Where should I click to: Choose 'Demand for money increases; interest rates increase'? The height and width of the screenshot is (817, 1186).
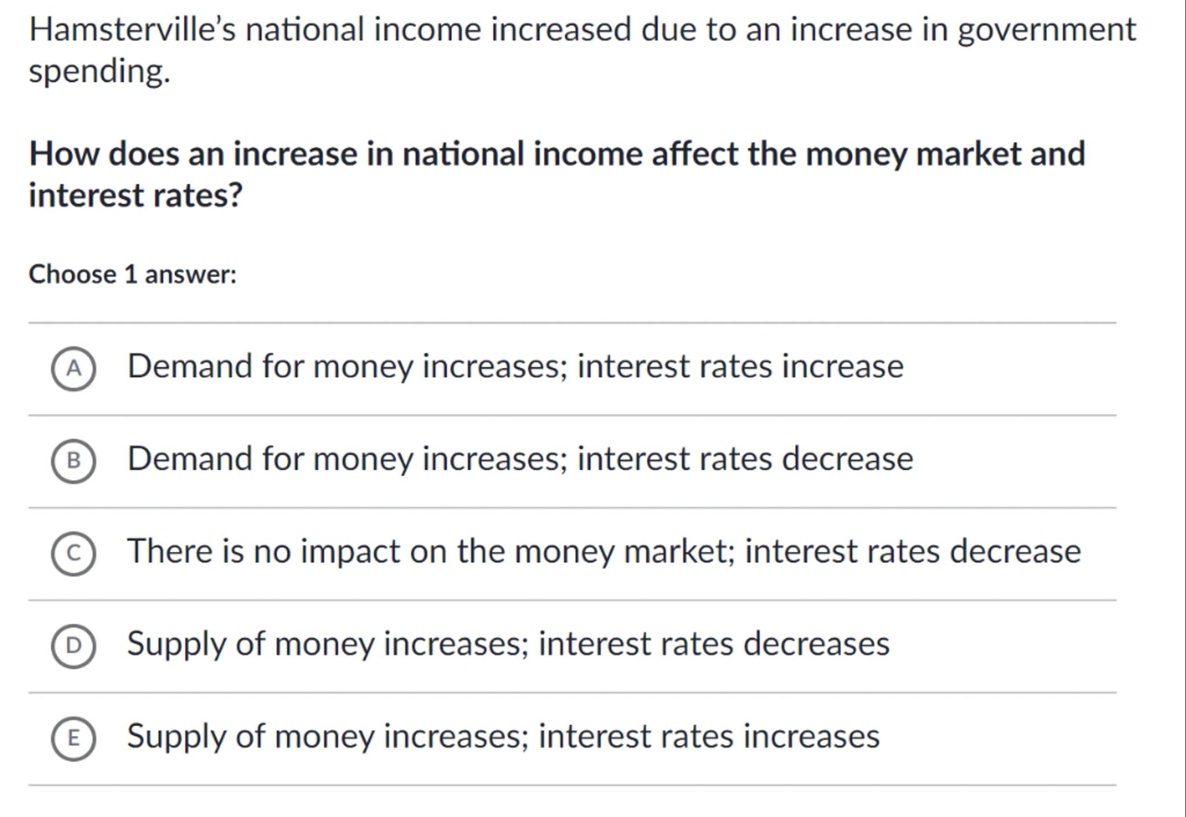[x=515, y=367]
